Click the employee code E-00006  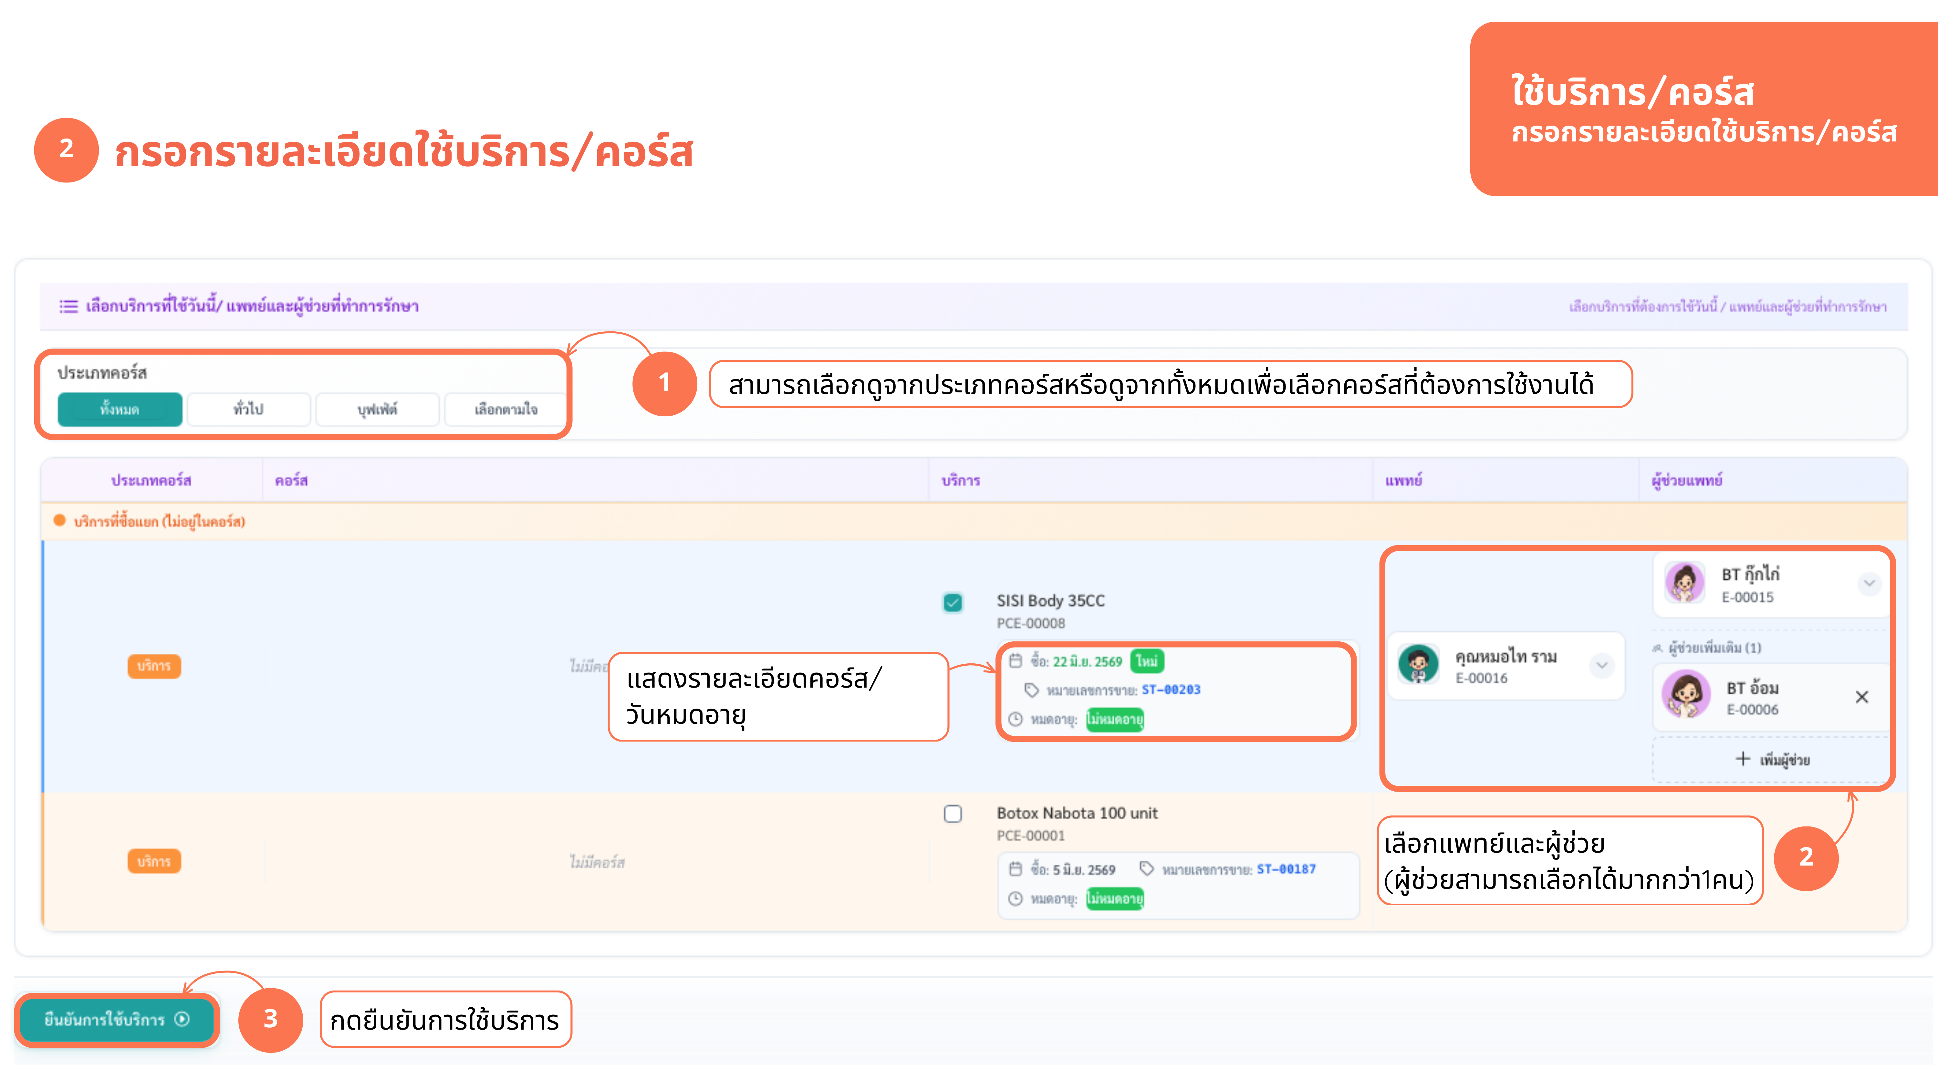click(x=1752, y=710)
